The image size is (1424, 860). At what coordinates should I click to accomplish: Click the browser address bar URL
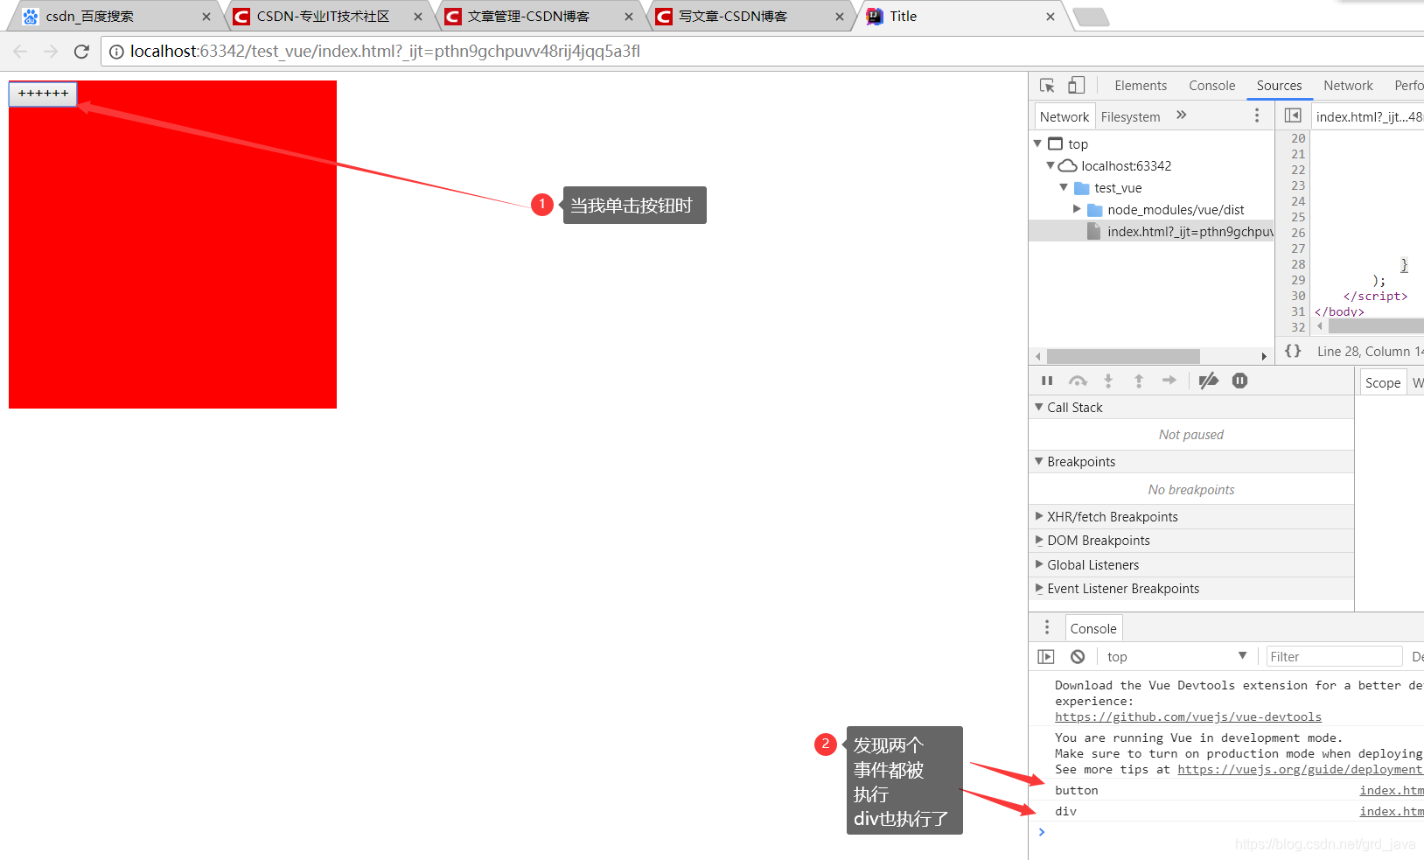(385, 52)
